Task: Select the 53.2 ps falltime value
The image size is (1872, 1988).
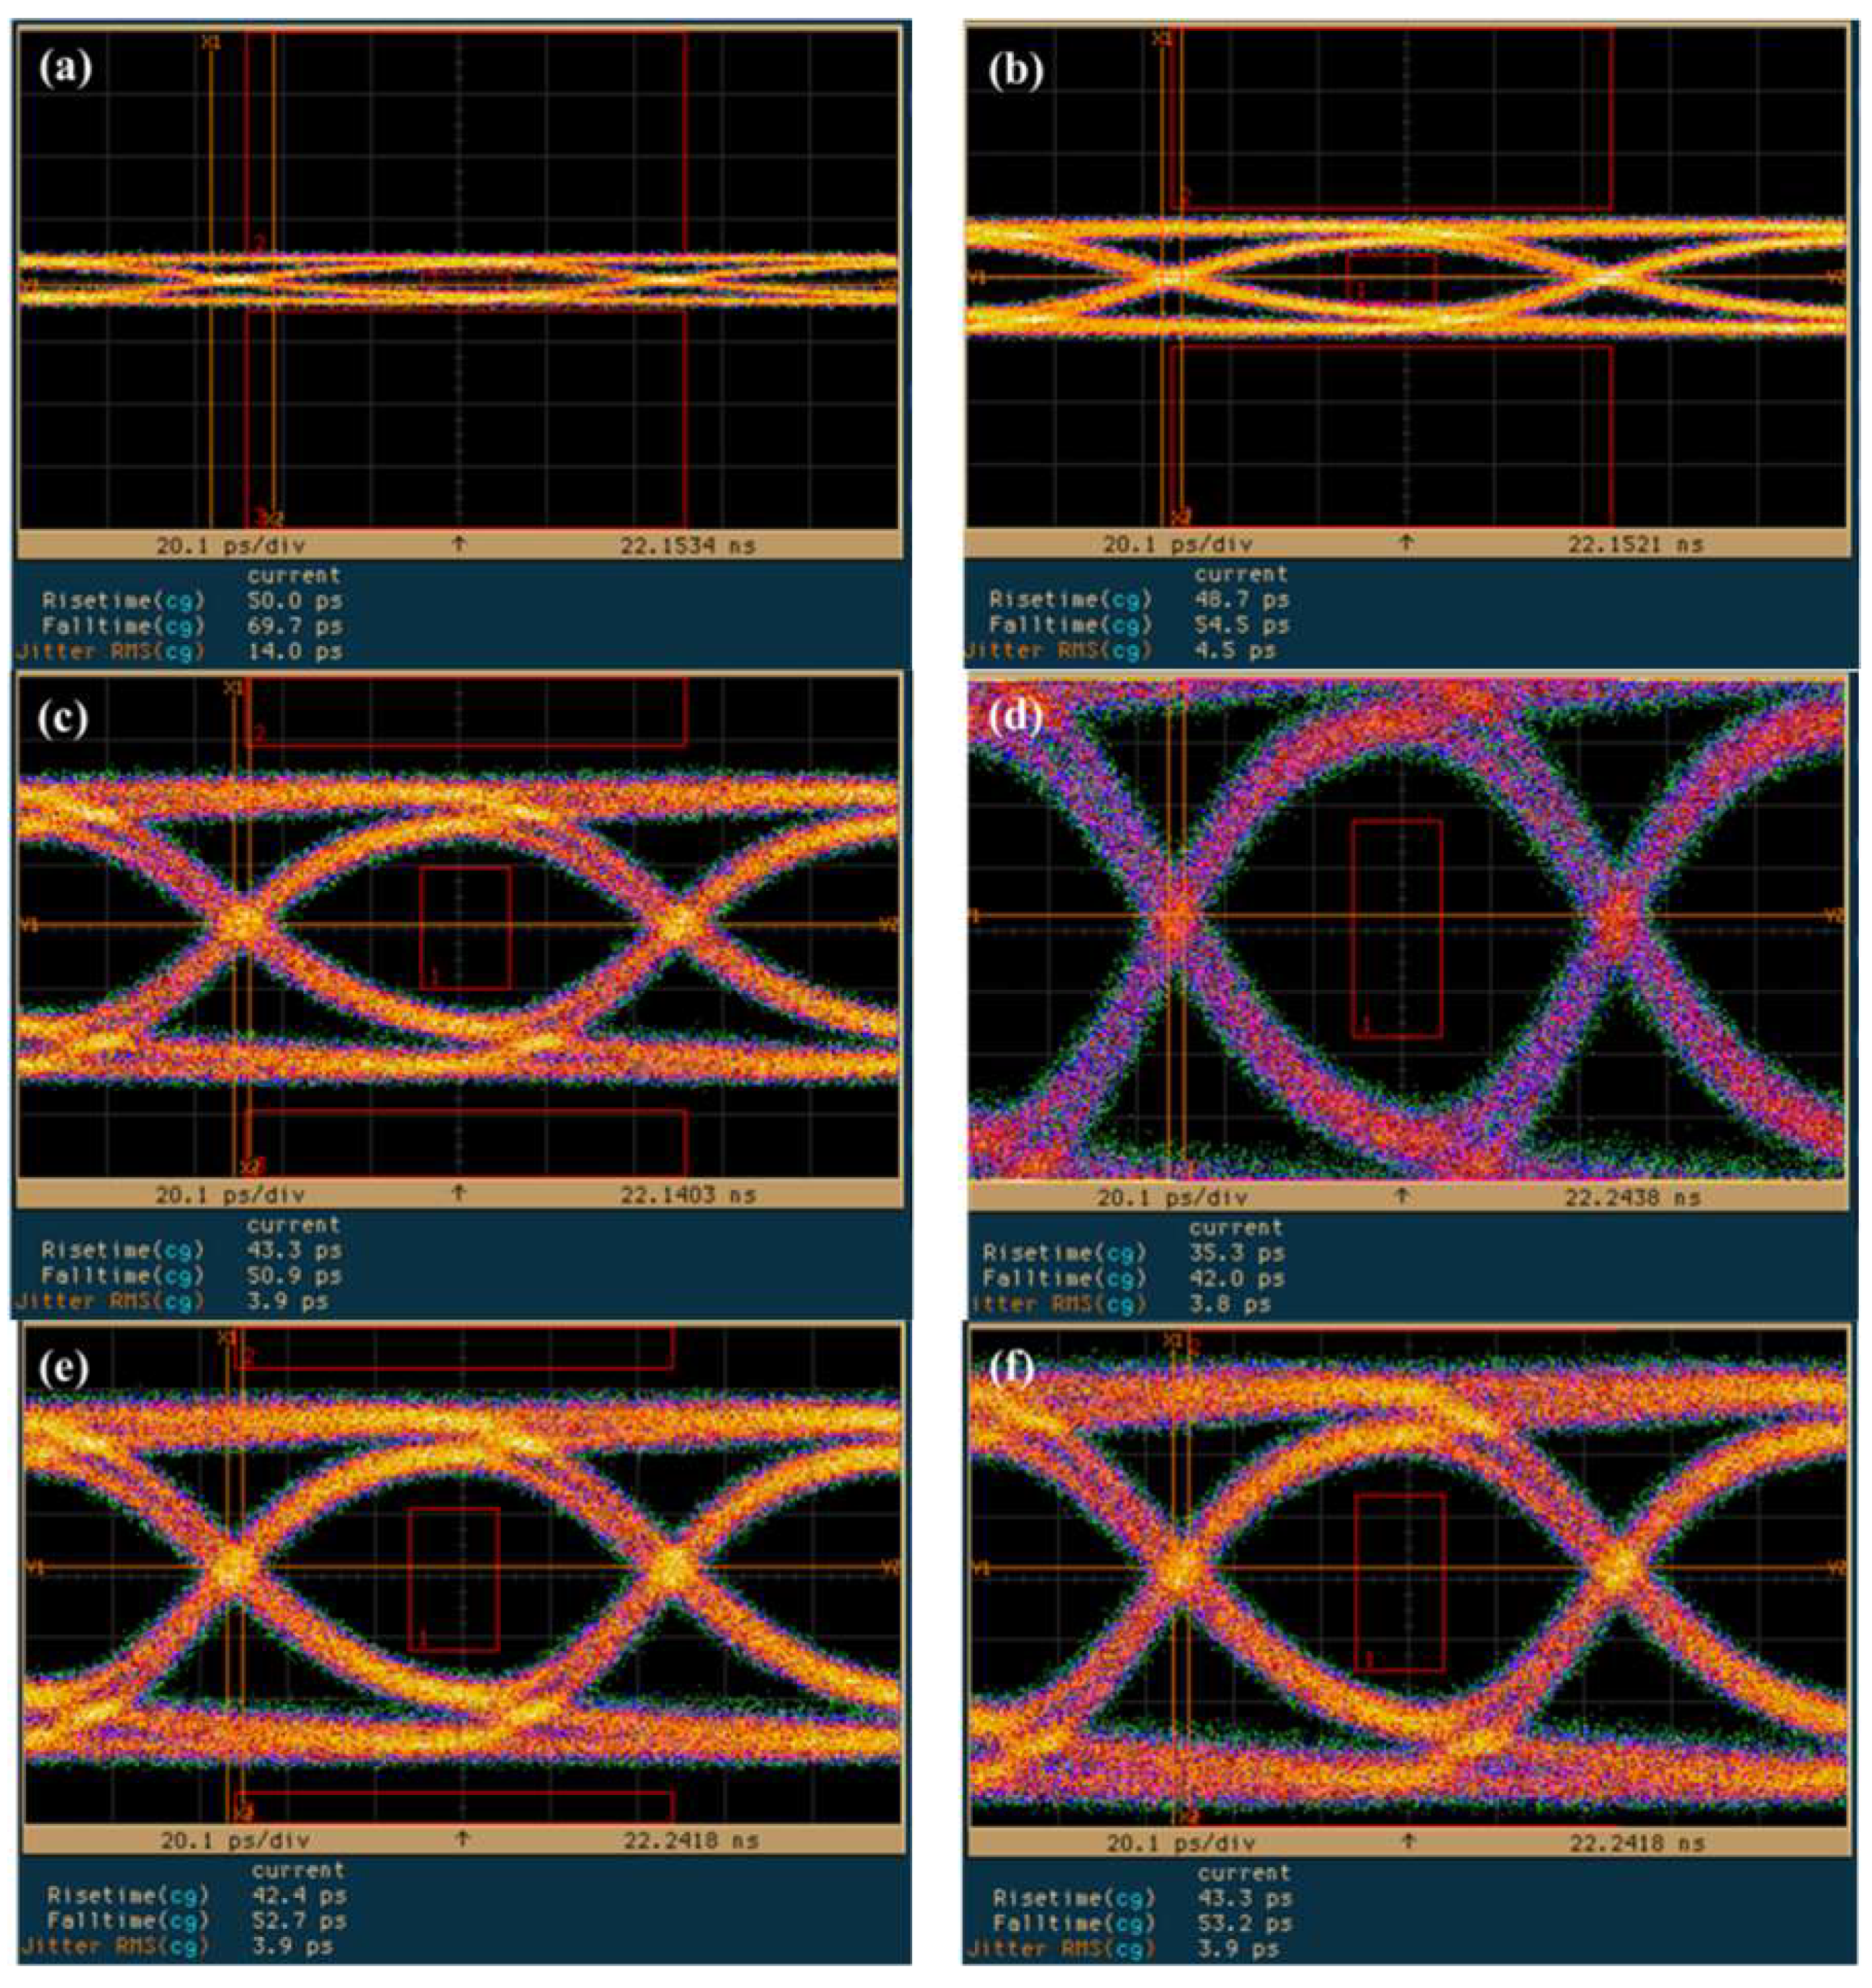Action: tap(1244, 1923)
